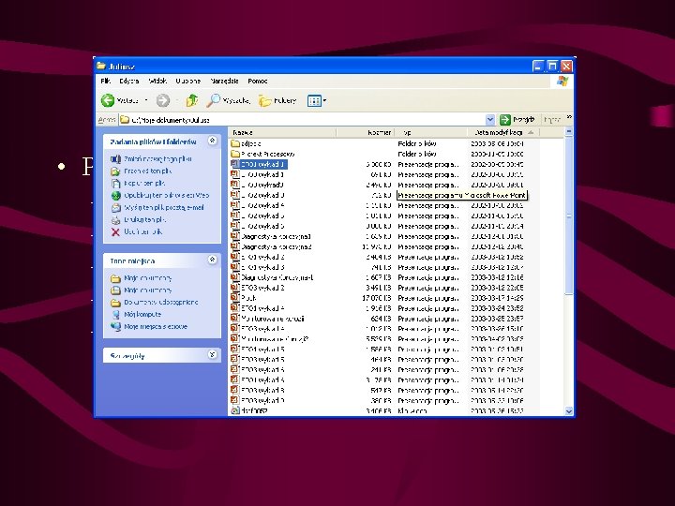Open the Widok menu

click(157, 81)
